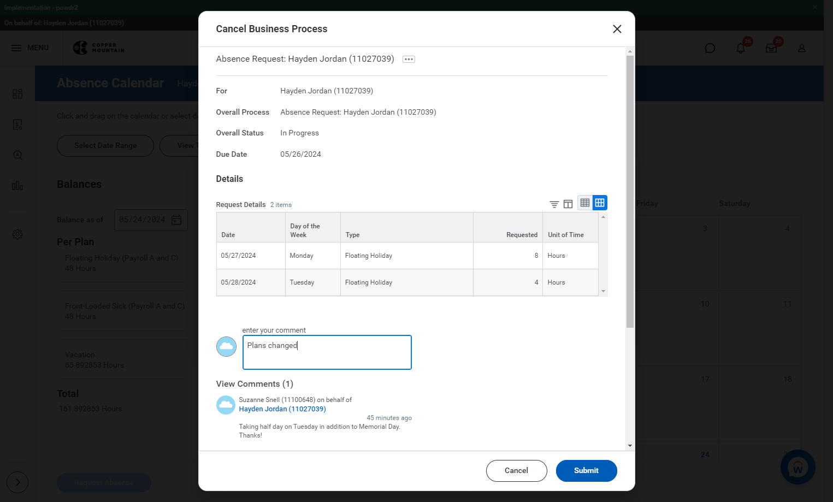833x502 pixels.
Task: Click the Select Date Range button
Action: click(x=105, y=146)
